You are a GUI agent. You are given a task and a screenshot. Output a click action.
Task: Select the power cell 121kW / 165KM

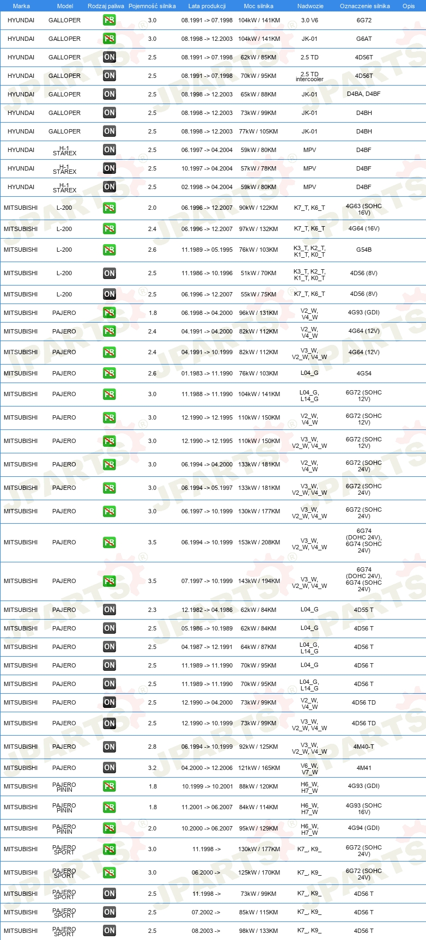[259, 768]
